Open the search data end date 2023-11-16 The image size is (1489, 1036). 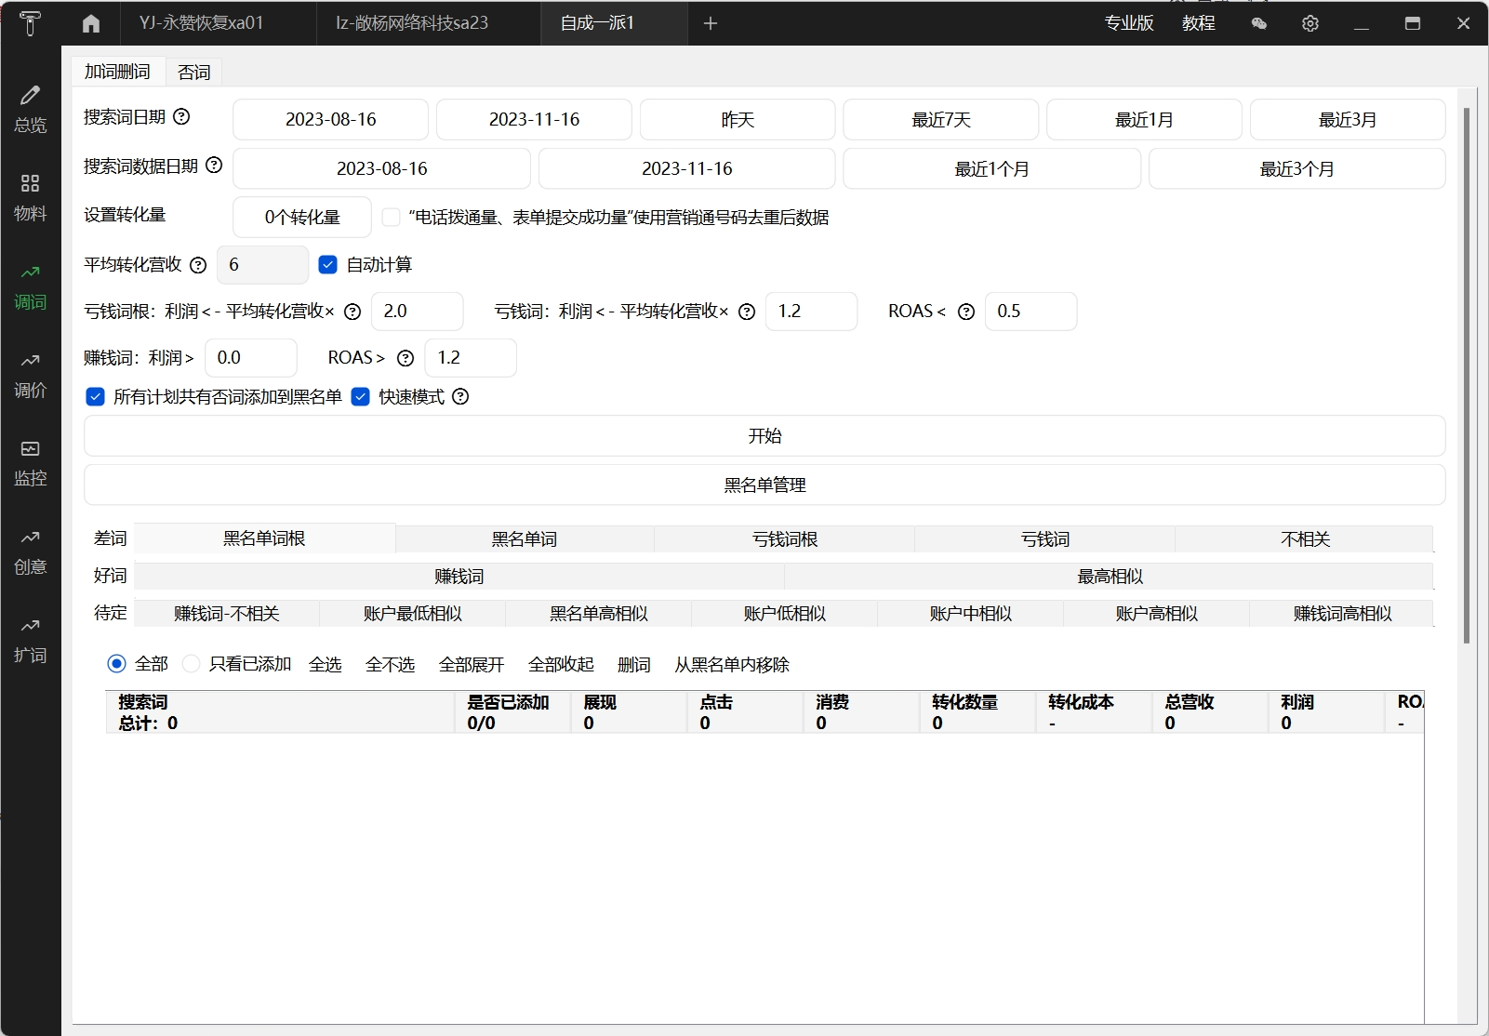[x=686, y=168]
